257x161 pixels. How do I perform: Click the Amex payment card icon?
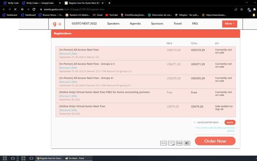tap(163, 143)
